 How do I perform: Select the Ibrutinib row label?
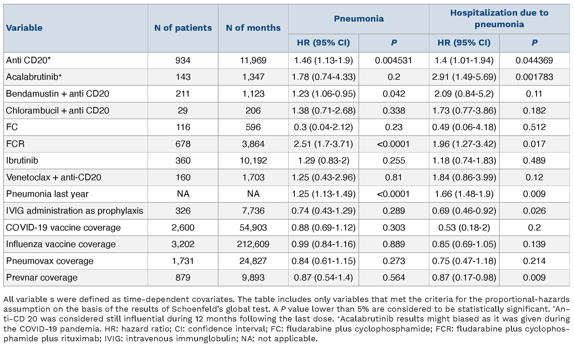22,161
